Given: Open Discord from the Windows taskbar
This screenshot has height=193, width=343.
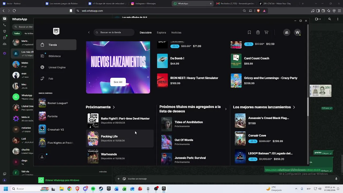Looking at the screenshot, I should pos(85,189).
